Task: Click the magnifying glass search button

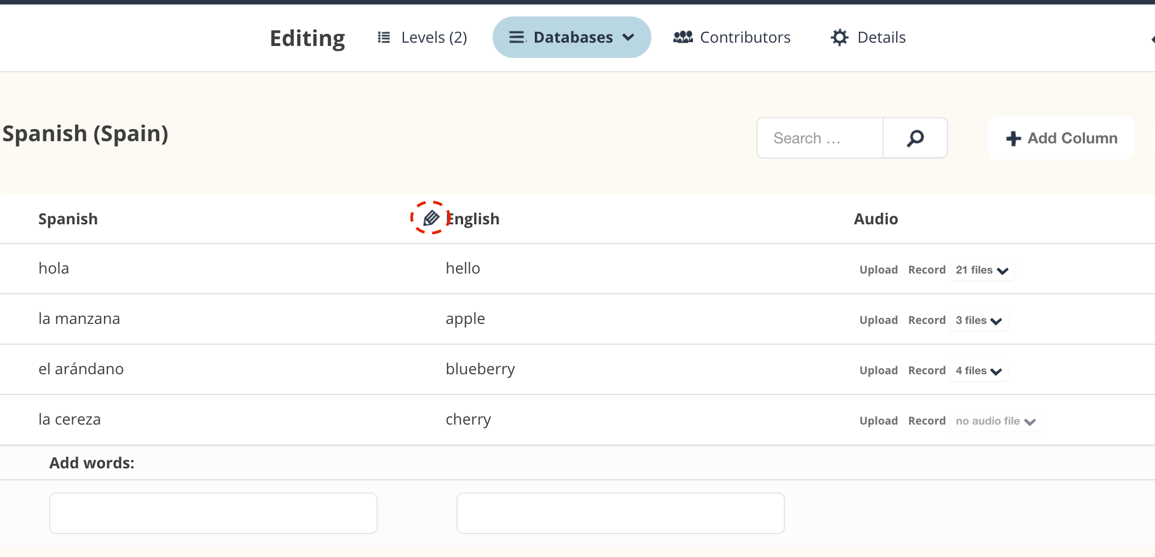Action: click(x=915, y=138)
